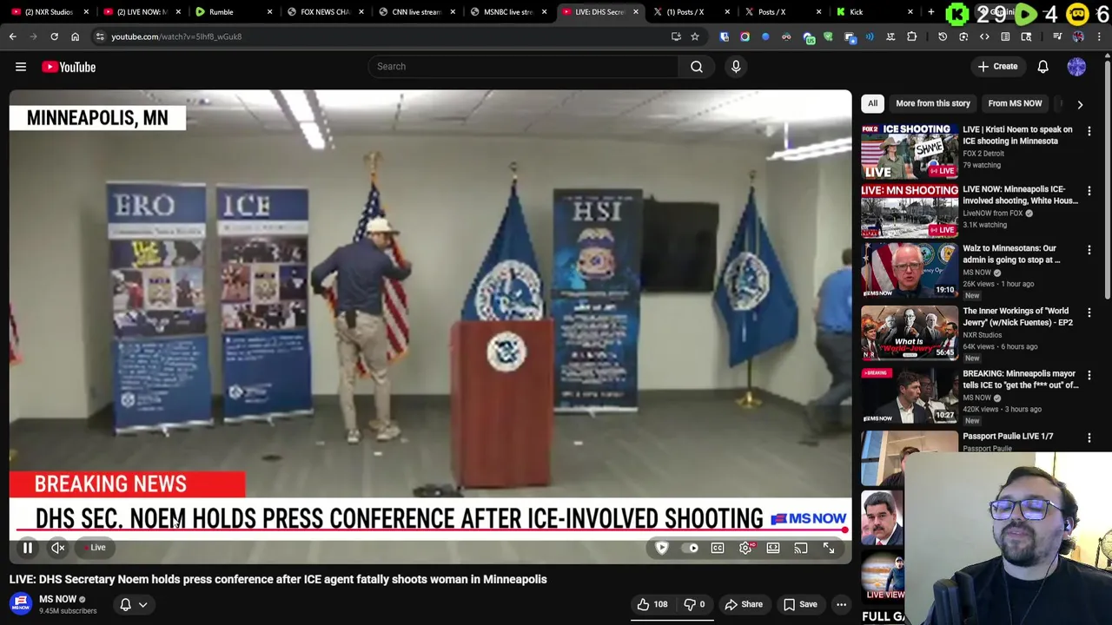1112x625 pixels.
Task: Bookmark this page with the star
Action: tap(695, 36)
